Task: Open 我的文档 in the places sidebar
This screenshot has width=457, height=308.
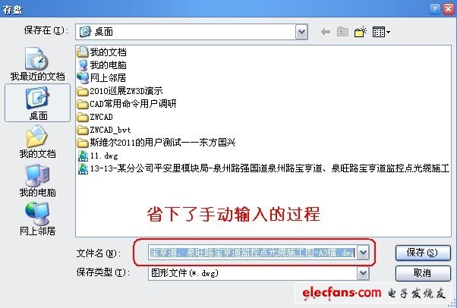Action: coord(38,142)
